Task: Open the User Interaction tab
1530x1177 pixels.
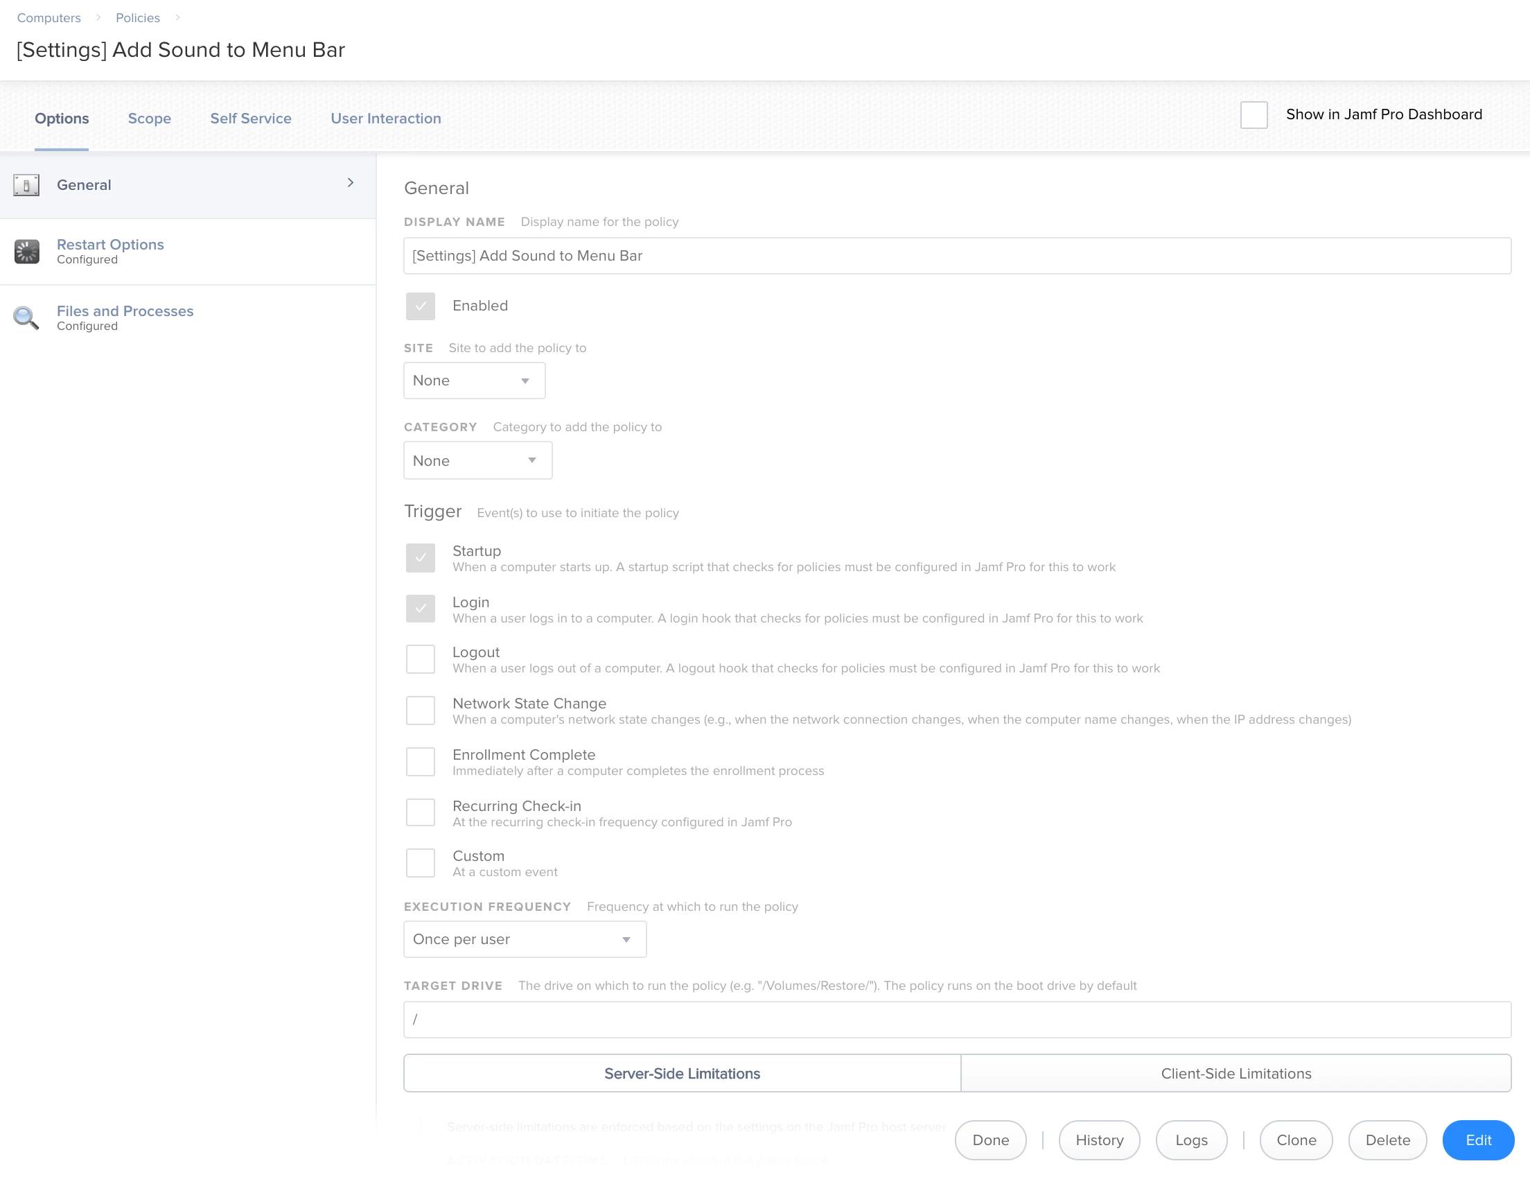Action: 386,119
